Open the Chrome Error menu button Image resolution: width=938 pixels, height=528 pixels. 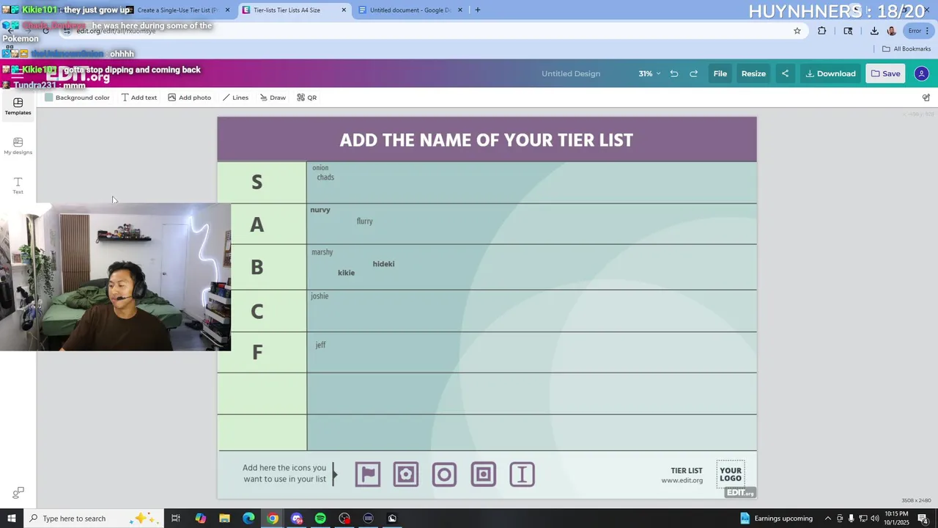coord(920,31)
